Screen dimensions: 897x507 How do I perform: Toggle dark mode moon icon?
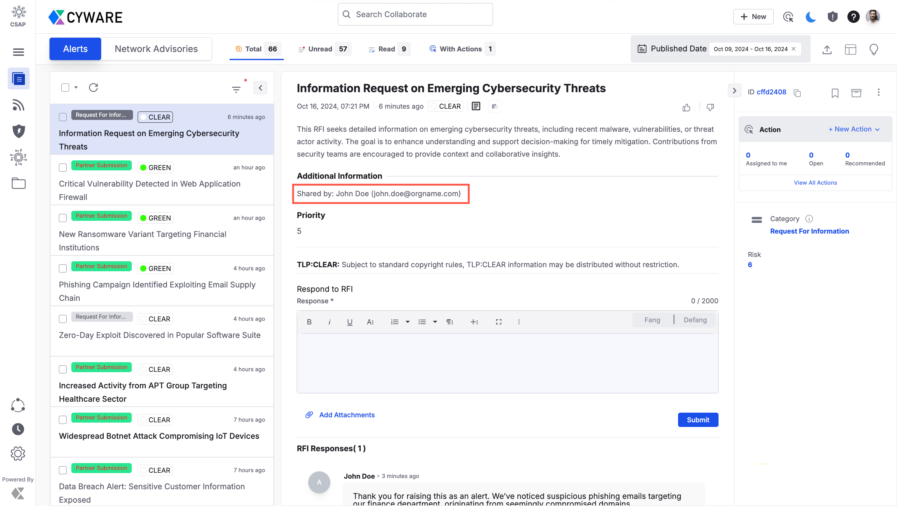pyautogui.click(x=810, y=17)
